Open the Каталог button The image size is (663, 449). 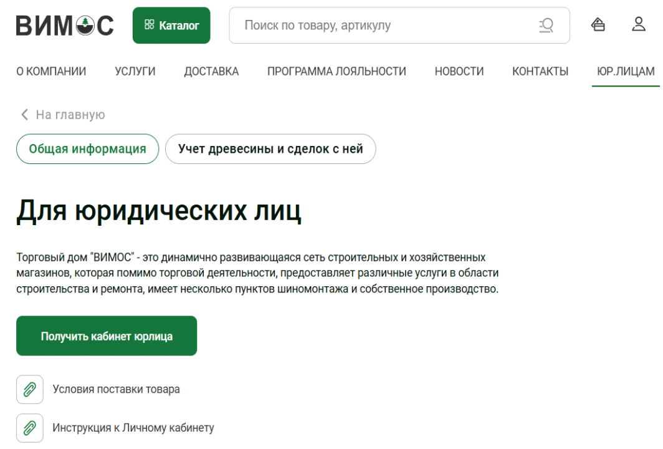171,26
